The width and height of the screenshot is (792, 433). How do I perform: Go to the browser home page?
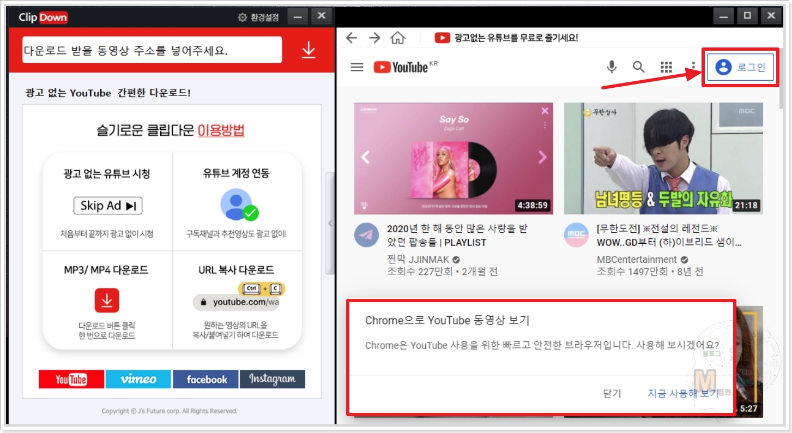(398, 38)
